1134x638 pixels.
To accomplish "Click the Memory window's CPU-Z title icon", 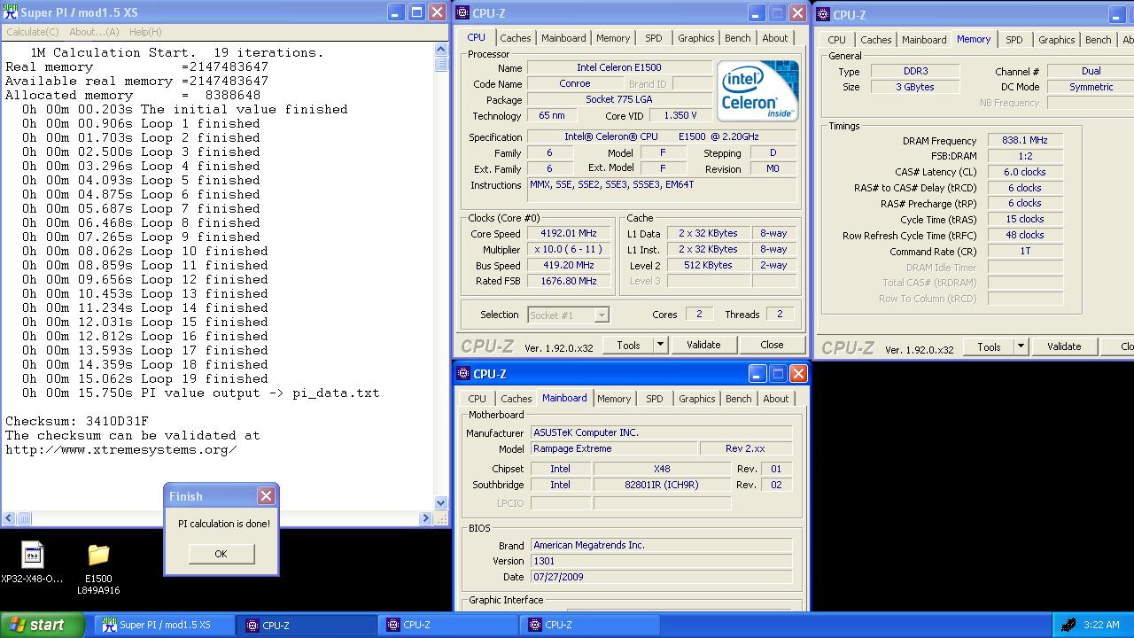I will click(x=824, y=14).
